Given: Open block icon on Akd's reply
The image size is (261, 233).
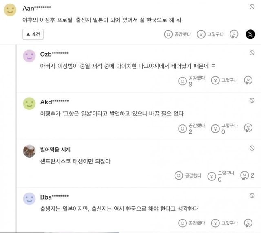Looking at the screenshot, I should click(252, 100).
